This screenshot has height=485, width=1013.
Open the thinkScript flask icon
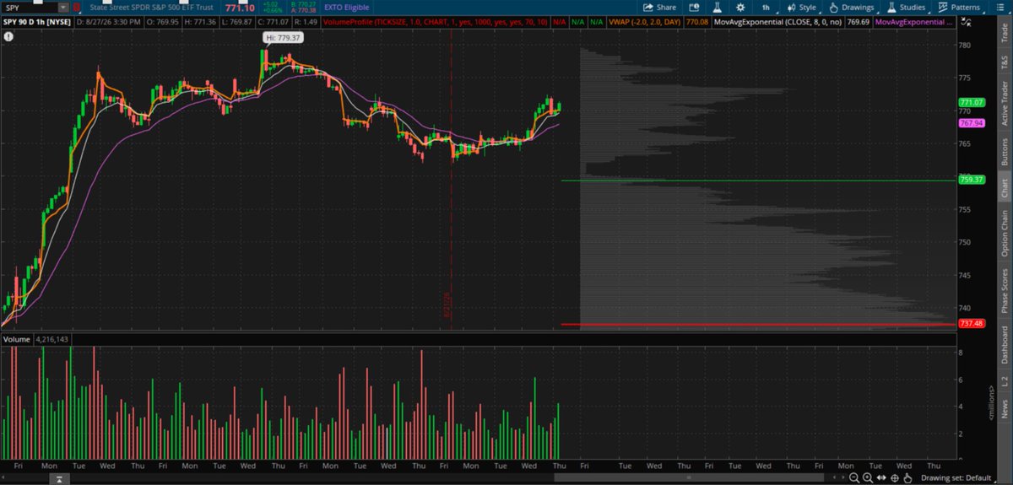click(718, 7)
